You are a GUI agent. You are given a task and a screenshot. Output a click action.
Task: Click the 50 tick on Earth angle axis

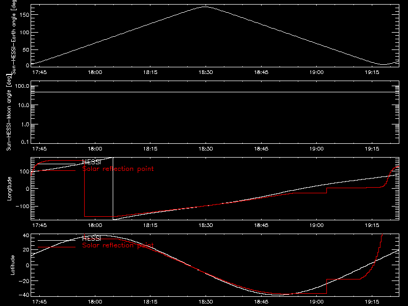point(26,49)
